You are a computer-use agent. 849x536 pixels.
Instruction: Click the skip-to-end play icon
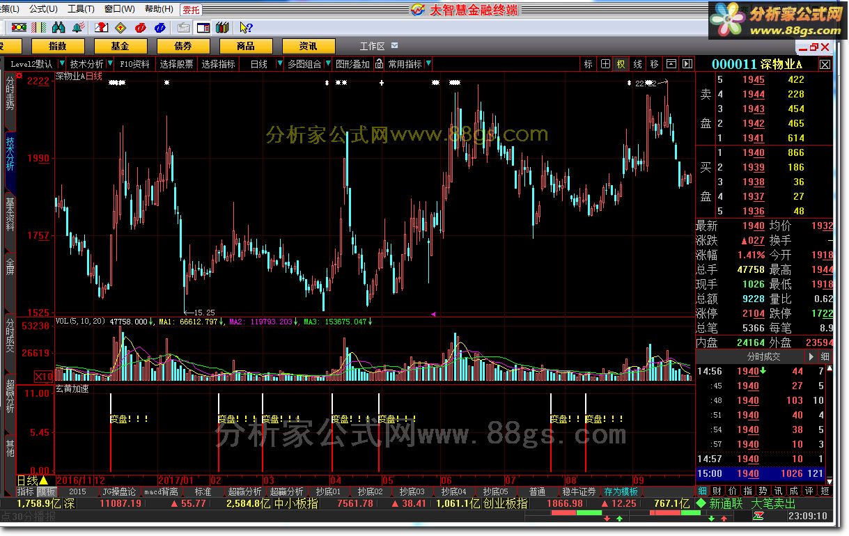coord(687,64)
